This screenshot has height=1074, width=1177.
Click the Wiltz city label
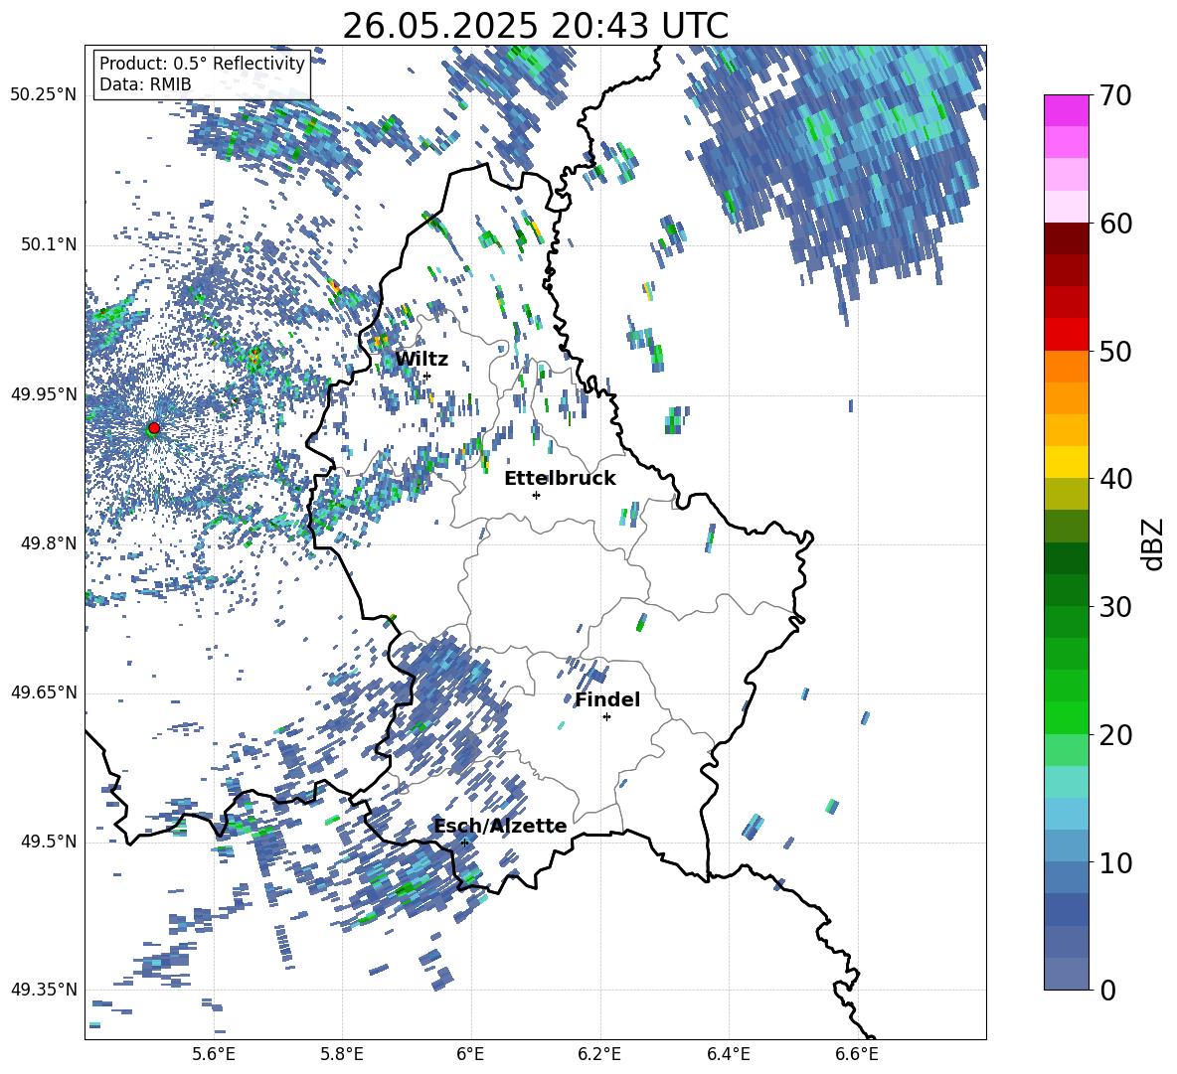coord(421,359)
